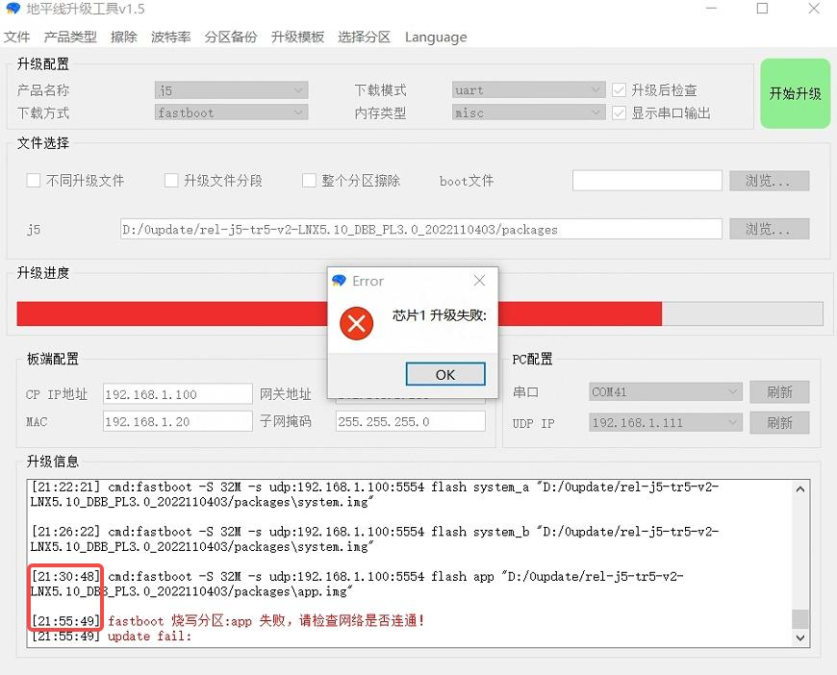837x675 pixels.
Task: Expand the 下载方式 fastboot dropdown
Action: (231, 112)
